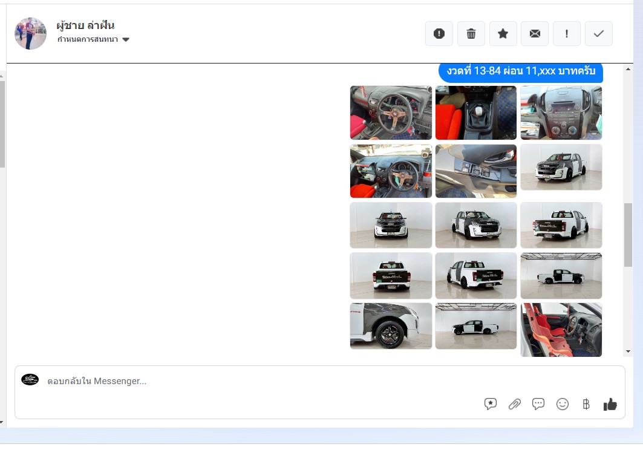This screenshot has width=643, height=470.
Task: Attach a file with paperclip icon
Action: pos(514,404)
